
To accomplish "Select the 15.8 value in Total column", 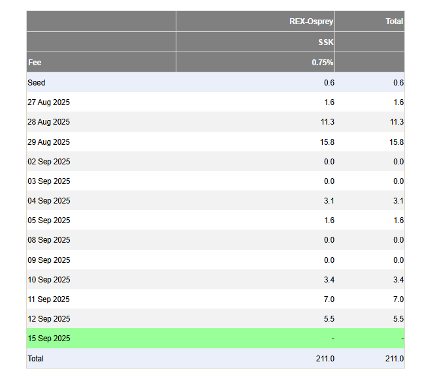I will [x=397, y=142].
